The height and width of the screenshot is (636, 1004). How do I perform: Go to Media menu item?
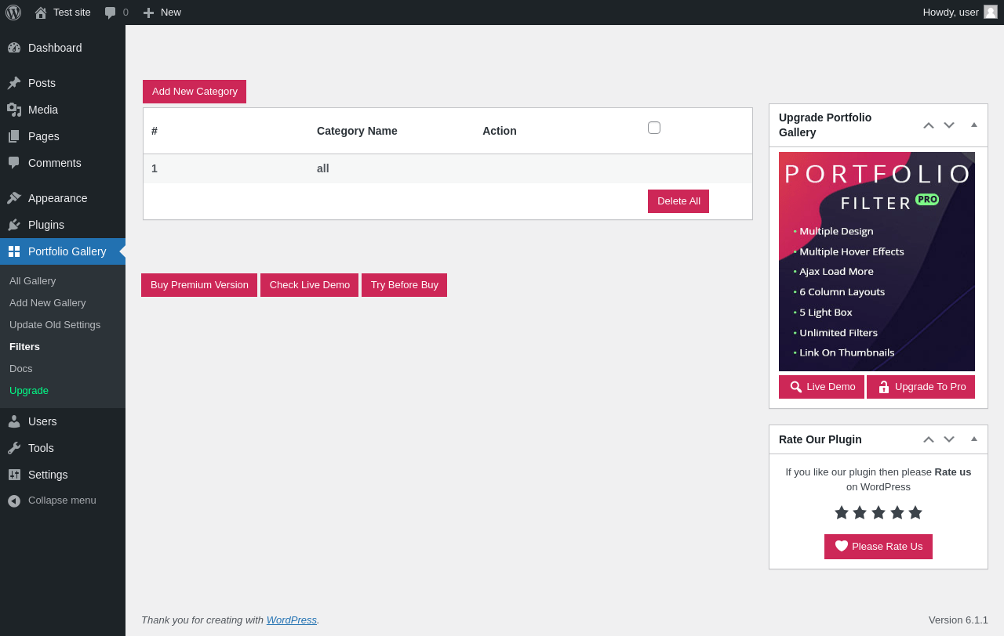tap(63, 110)
